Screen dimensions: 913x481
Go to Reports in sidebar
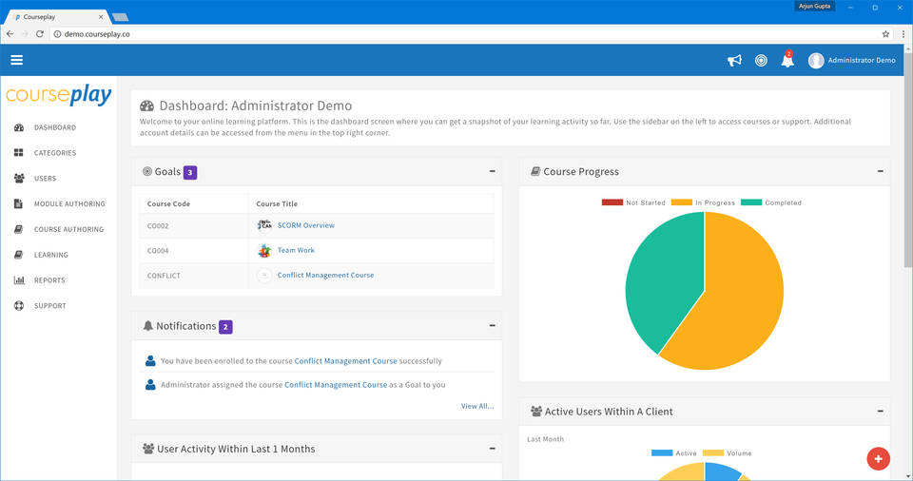click(49, 280)
